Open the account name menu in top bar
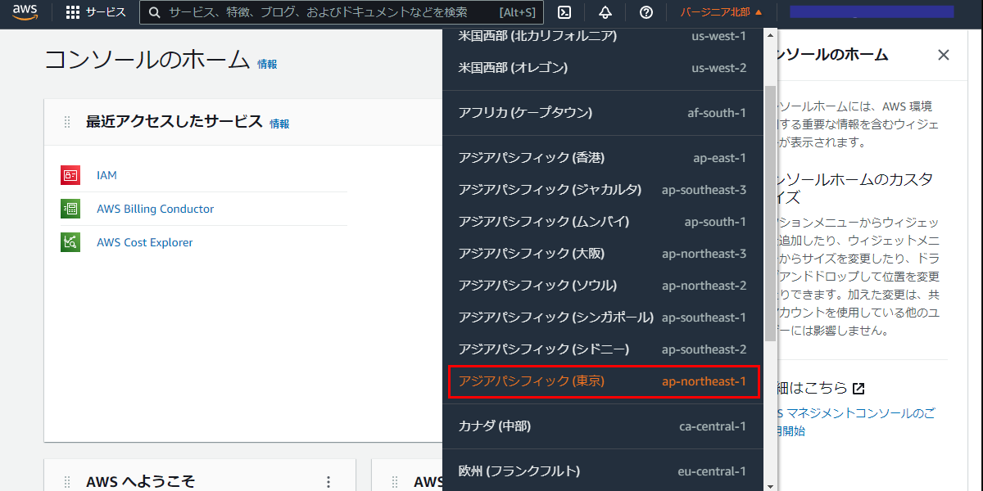Screen dimensions: 983x491 point(872,12)
